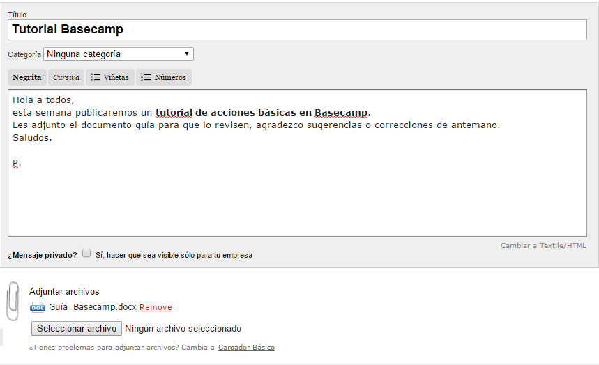Click the Título field with Tutorial Basecamp
The image size is (599, 365).
(298, 29)
